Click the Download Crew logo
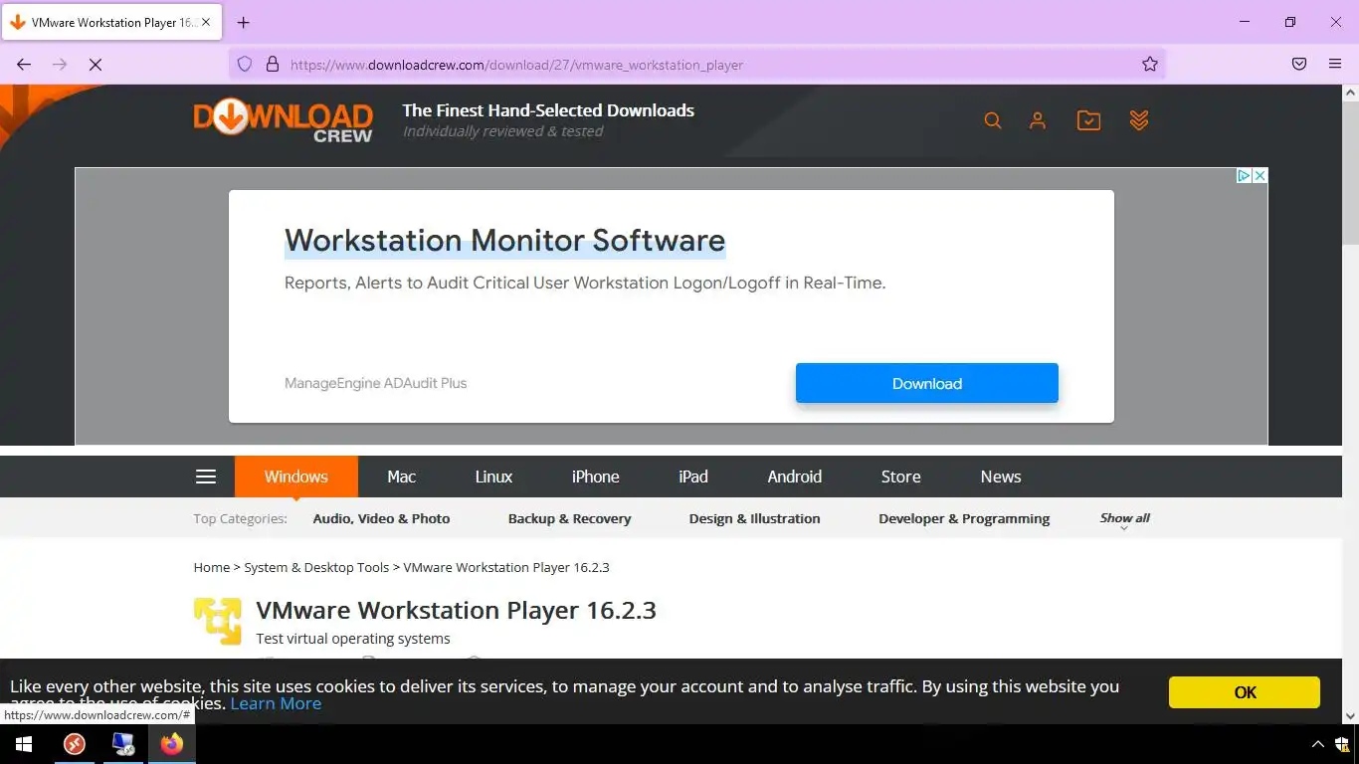Viewport: 1359px width, 764px height. [283, 121]
